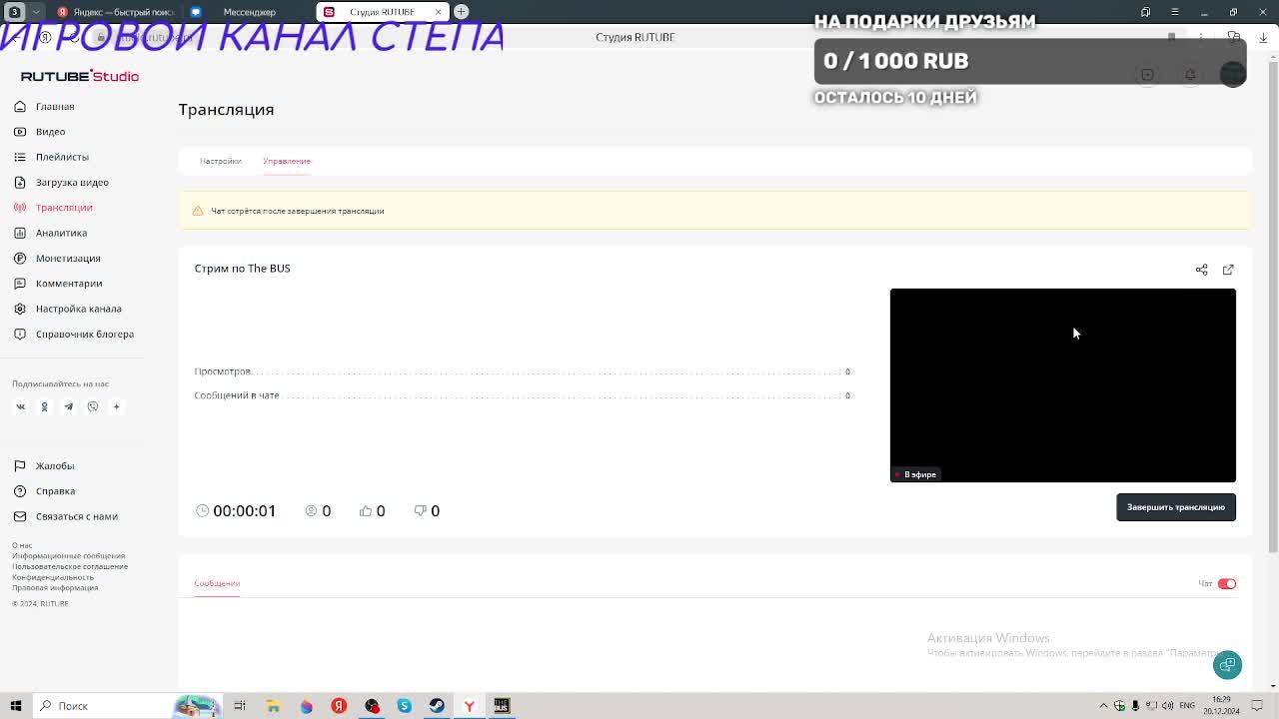Click the share icon for the stream

1202,270
